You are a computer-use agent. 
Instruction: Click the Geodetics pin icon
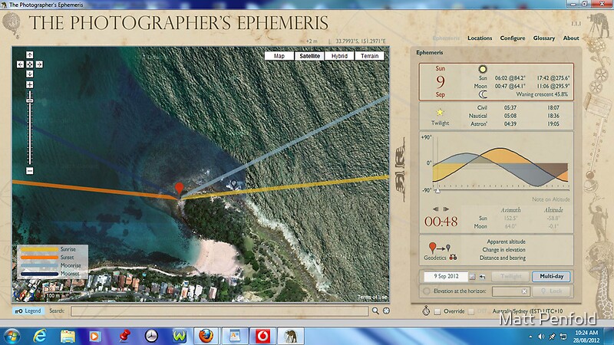[432, 247]
